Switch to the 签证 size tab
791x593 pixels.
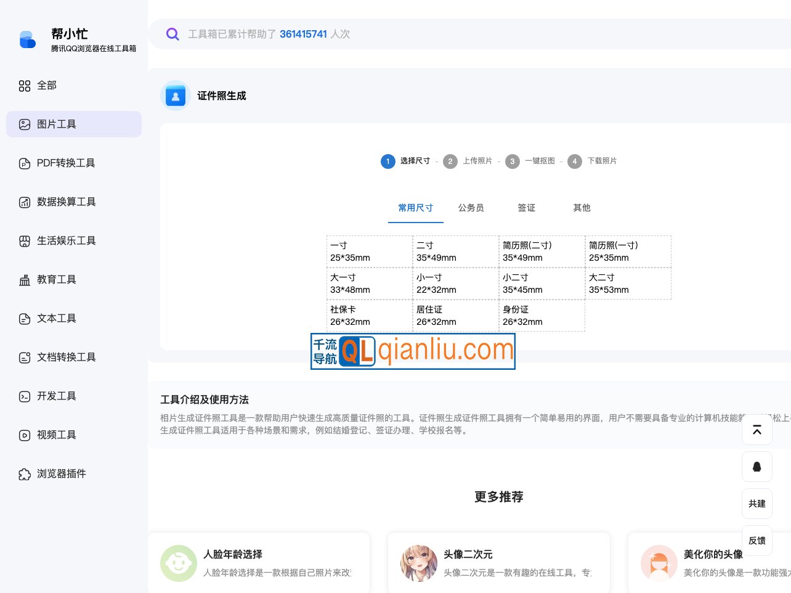tap(527, 208)
